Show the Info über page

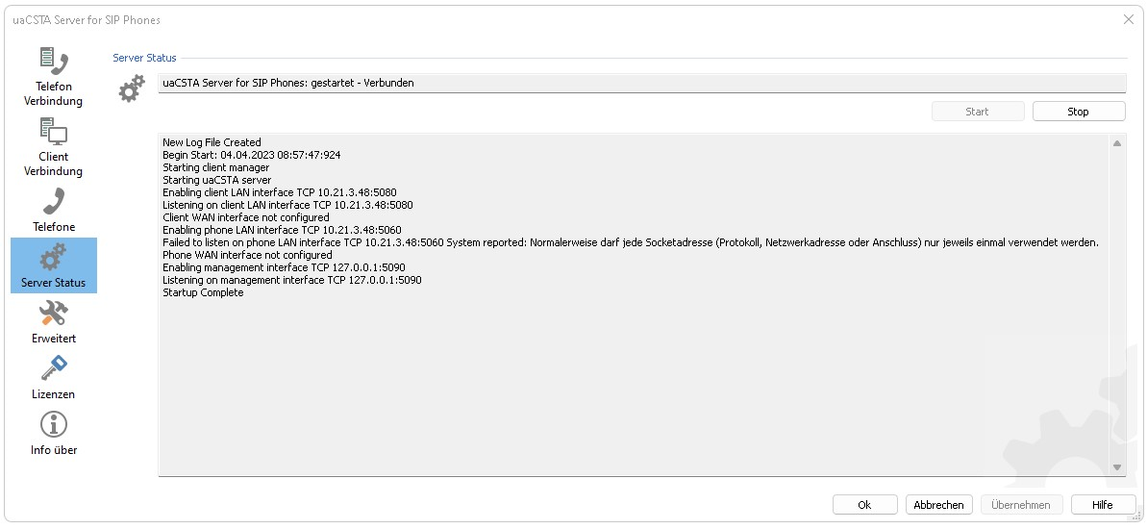(54, 433)
